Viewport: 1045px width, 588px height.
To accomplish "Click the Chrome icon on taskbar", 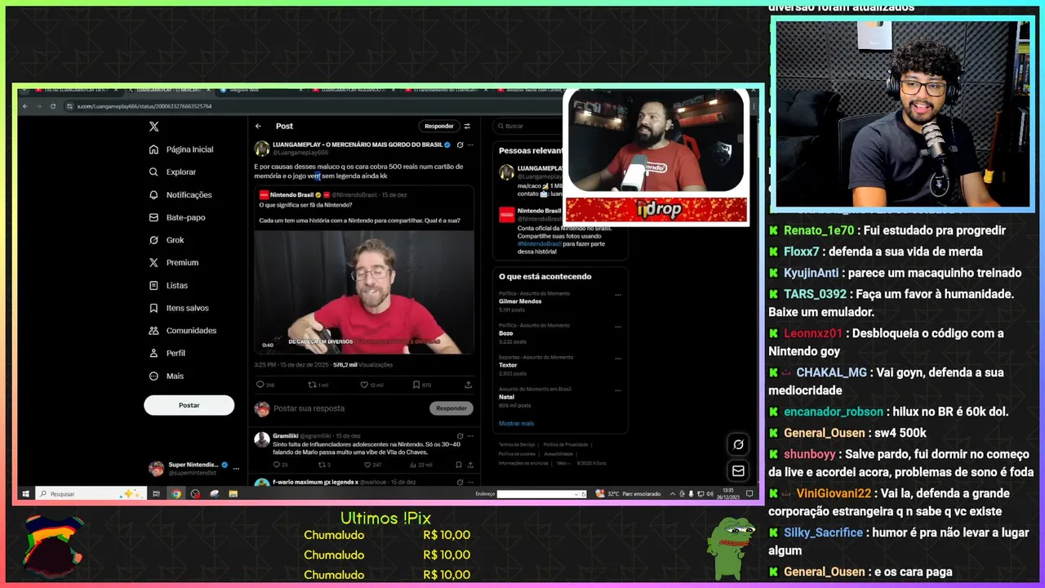I will point(176,493).
